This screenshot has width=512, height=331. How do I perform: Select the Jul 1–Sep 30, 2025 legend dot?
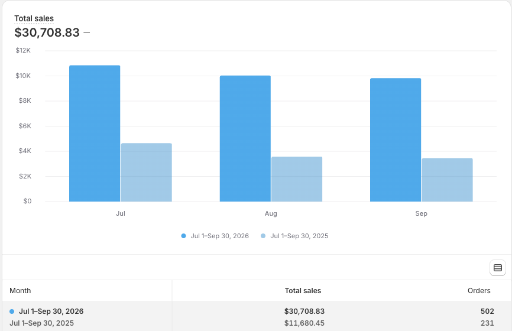(x=263, y=236)
